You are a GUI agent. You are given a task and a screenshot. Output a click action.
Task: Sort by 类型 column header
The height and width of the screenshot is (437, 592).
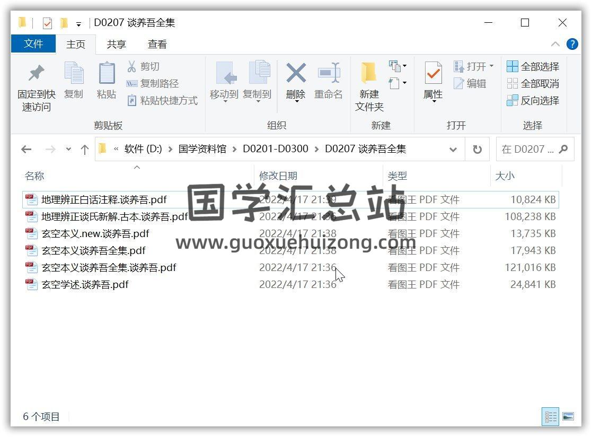pos(397,176)
